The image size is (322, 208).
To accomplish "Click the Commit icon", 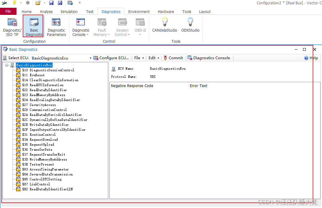I will 165,58.
